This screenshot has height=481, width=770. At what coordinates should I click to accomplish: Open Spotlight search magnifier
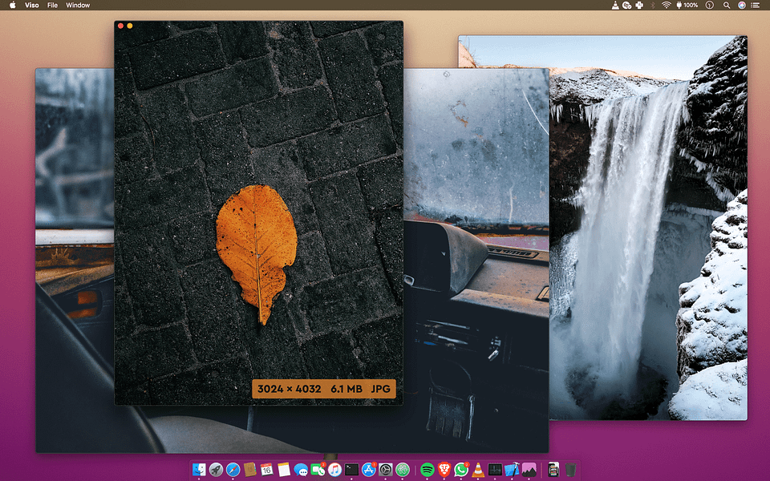[727, 5]
